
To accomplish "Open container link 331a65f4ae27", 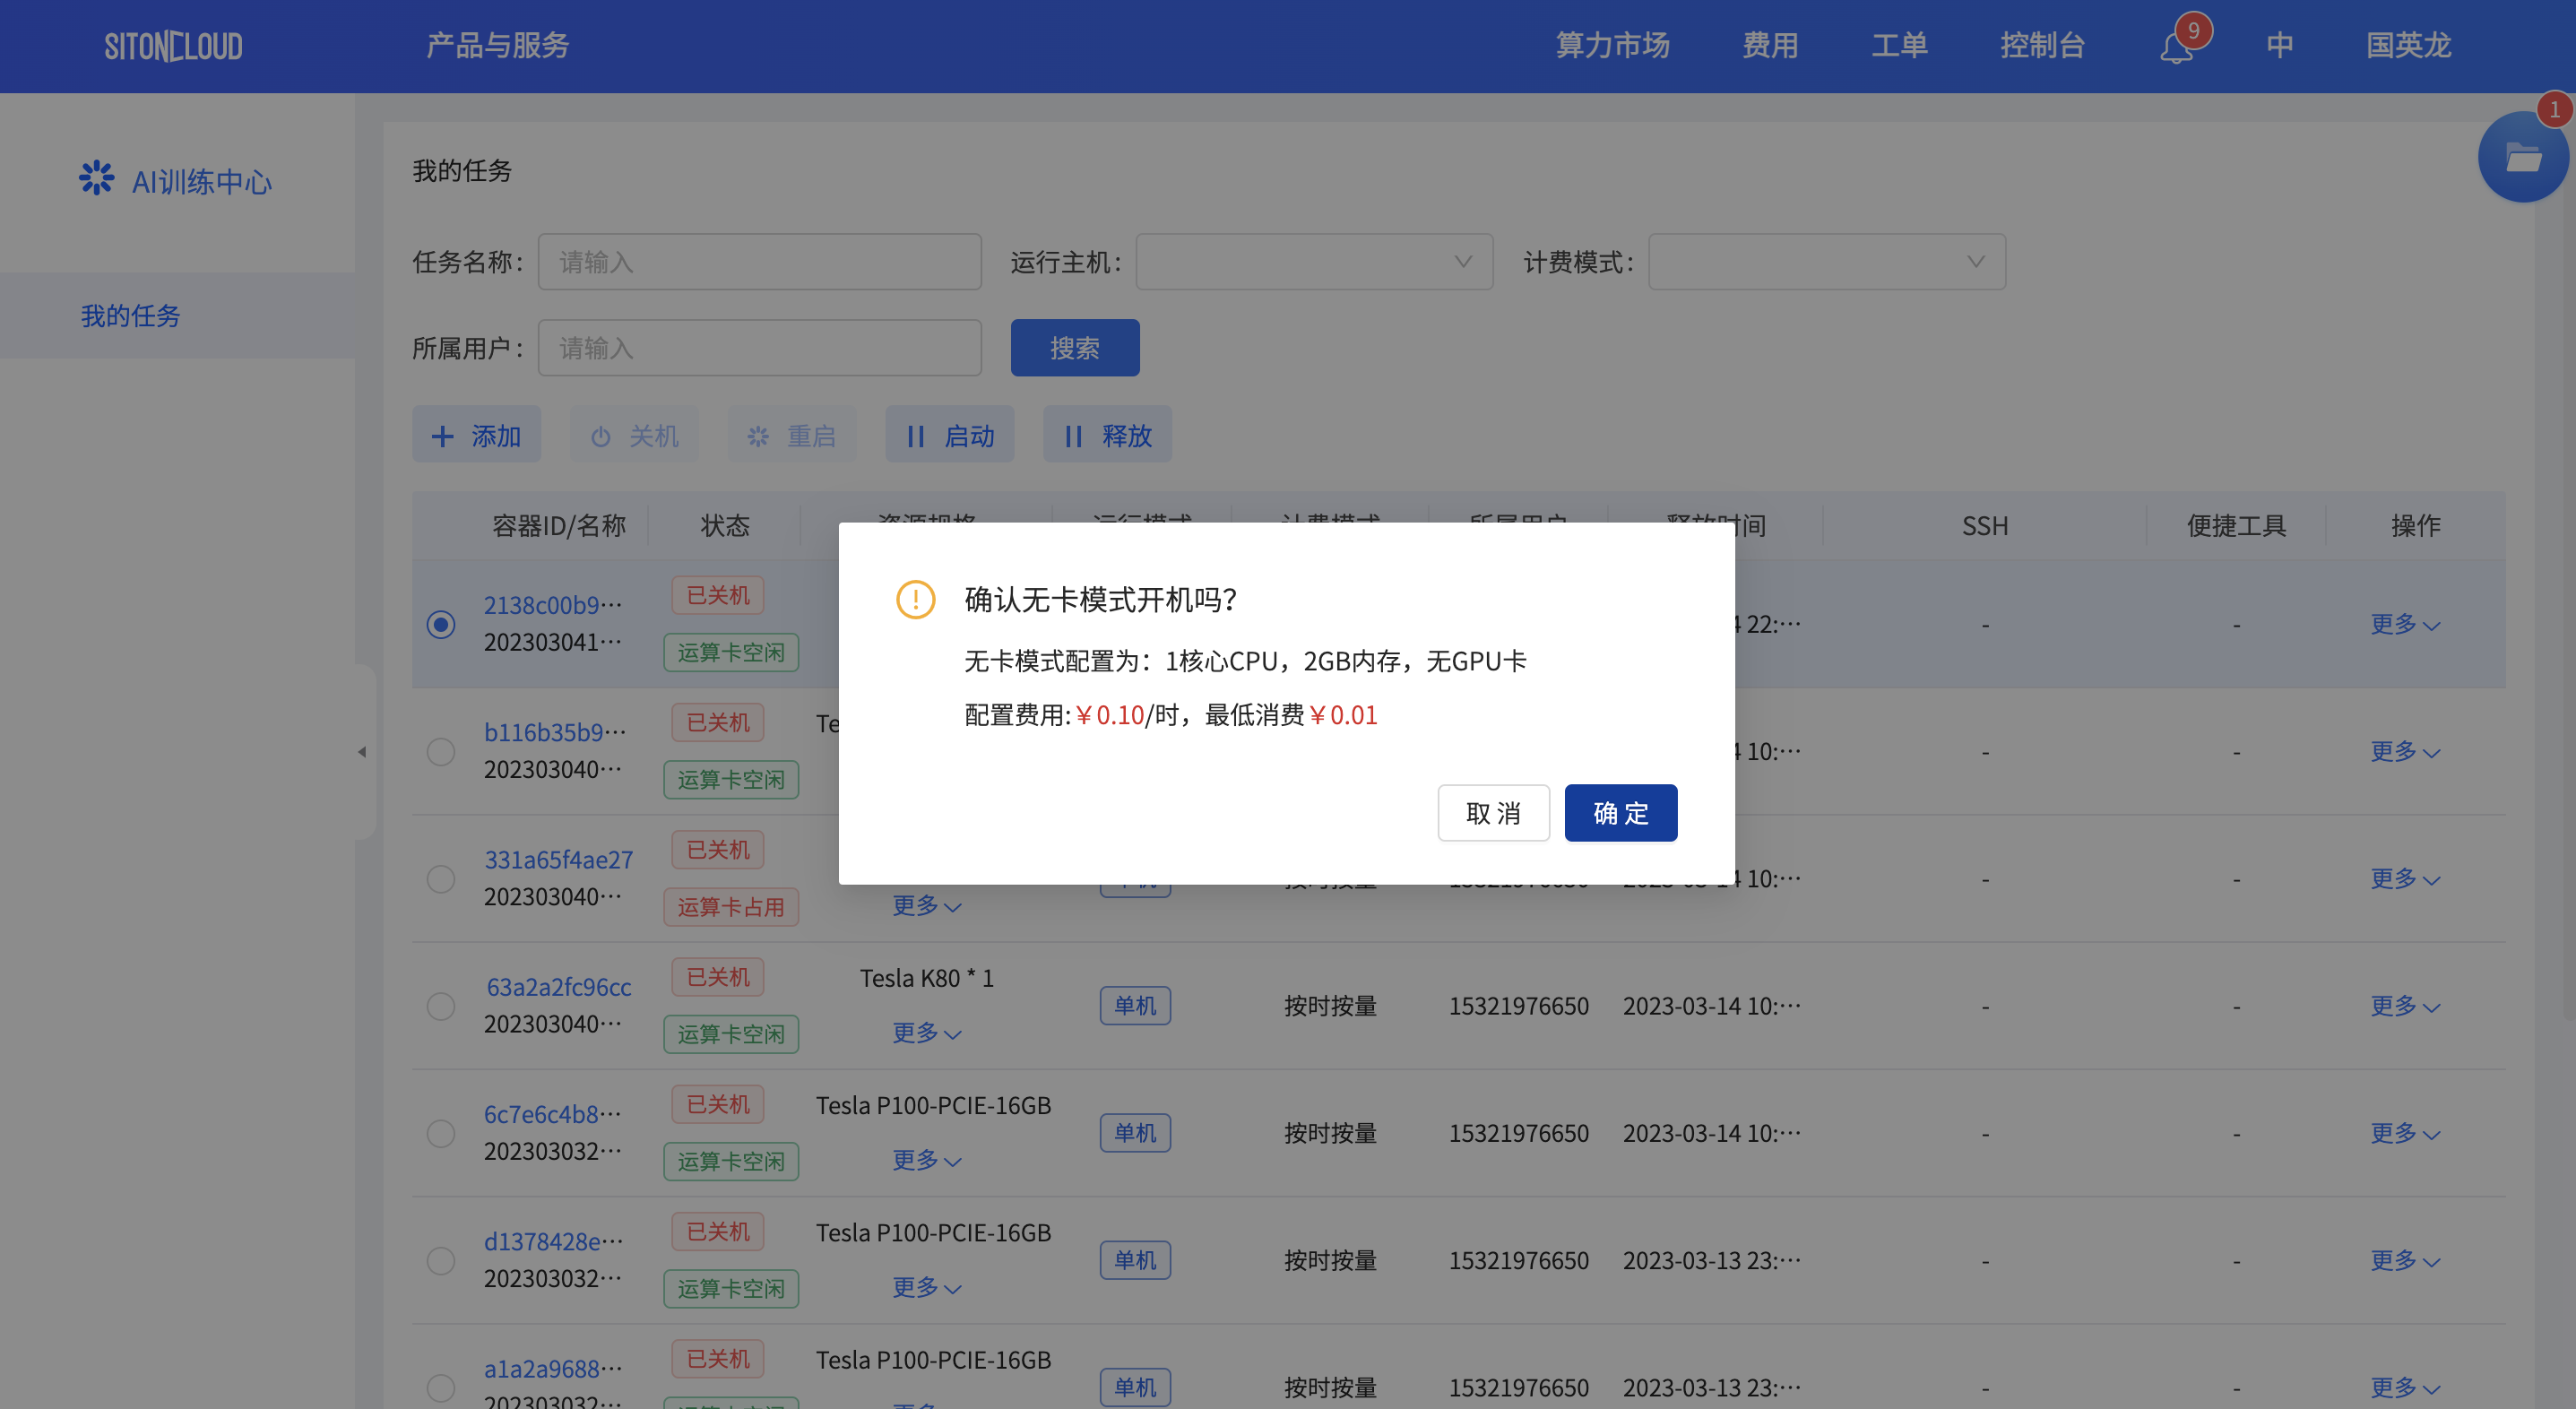I will click(x=558, y=859).
